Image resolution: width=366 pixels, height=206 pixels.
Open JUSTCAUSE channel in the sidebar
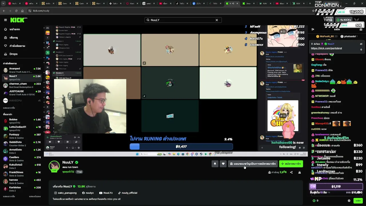point(22,93)
